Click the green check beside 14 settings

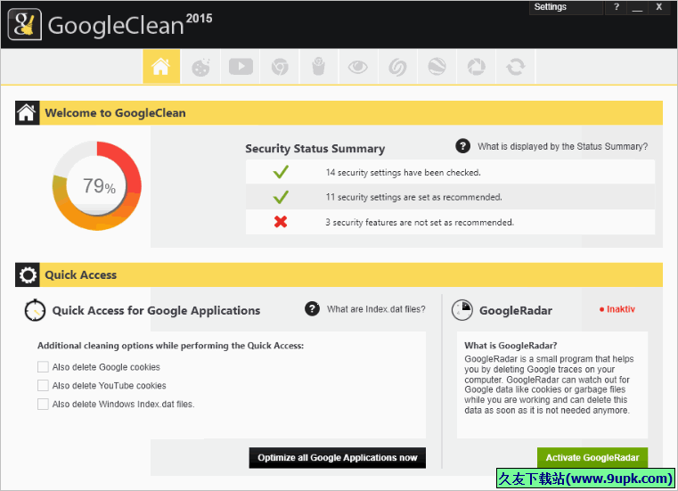(x=281, y=172)
